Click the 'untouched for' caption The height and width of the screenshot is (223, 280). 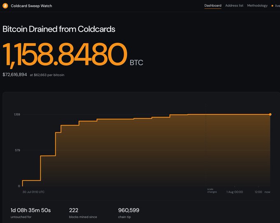tap(21, 217)
